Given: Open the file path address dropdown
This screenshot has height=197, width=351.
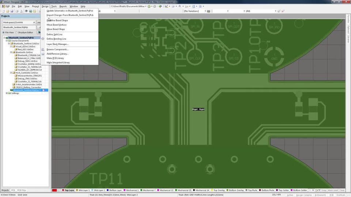Looking at the screenshot, I should point(146,7).
